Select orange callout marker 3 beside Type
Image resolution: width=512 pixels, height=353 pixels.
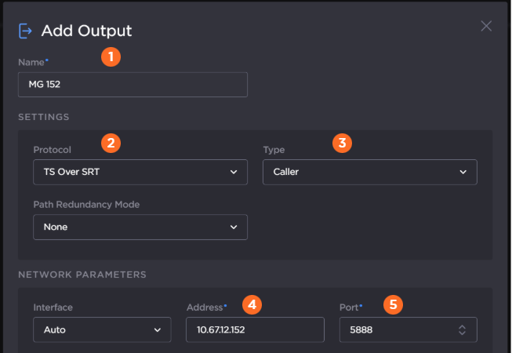pyautogui.click(x=340, y=143)
